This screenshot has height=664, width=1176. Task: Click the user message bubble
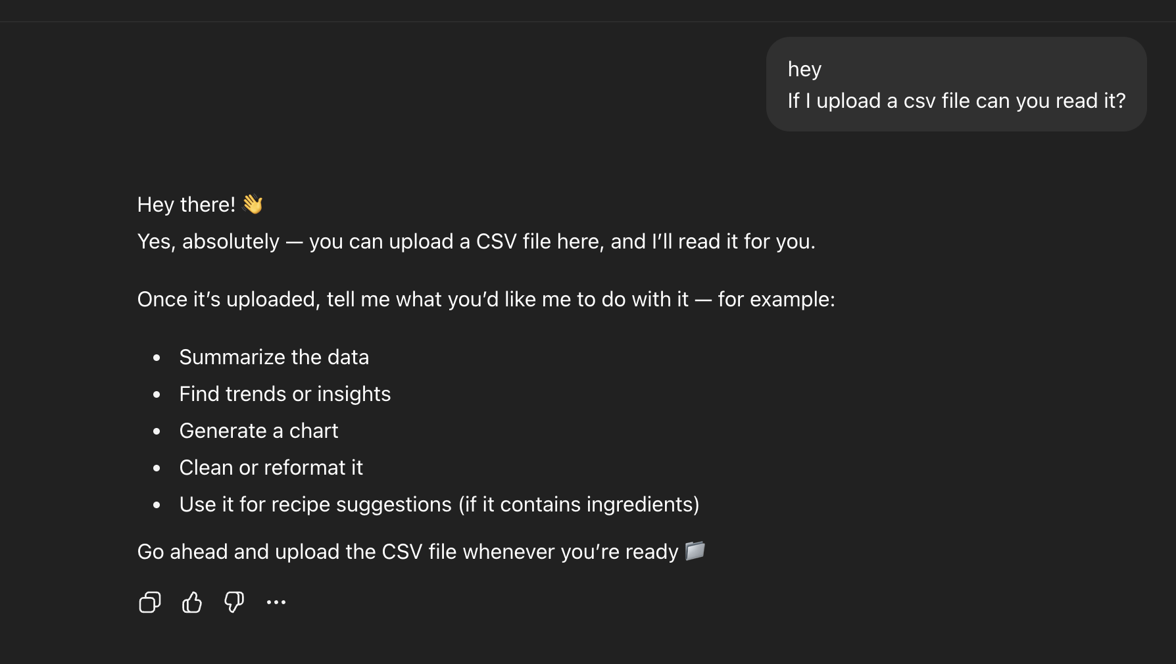956,84
